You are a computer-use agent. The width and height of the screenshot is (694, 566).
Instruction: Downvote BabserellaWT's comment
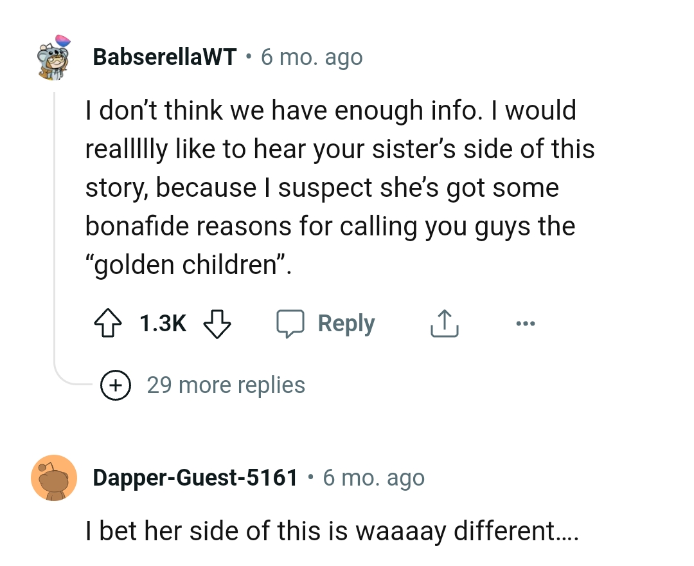pyautogui.click(x=217, y=324)
